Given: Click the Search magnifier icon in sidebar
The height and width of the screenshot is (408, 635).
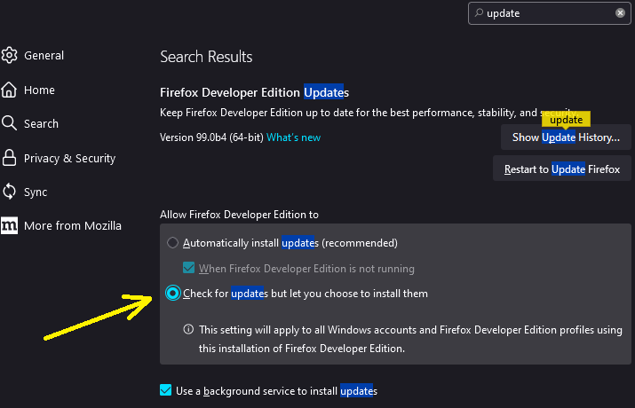Looking at the screenshot, I should [x=9, y=123].
